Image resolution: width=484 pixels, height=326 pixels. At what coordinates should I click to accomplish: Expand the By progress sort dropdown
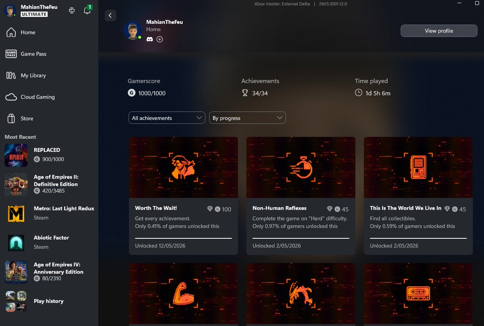(x=247, y=118)
